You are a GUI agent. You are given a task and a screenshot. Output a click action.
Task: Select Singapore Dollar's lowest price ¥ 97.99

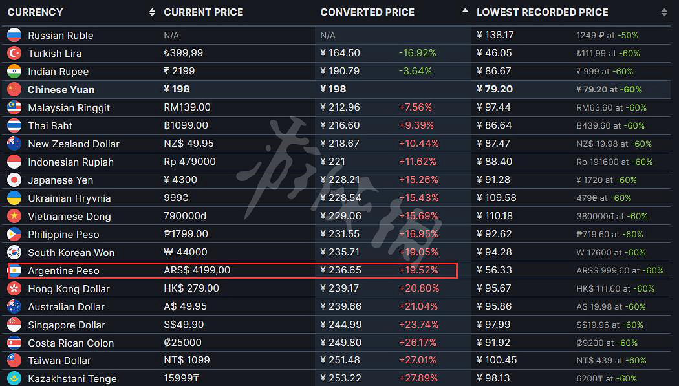coord(495,325)
